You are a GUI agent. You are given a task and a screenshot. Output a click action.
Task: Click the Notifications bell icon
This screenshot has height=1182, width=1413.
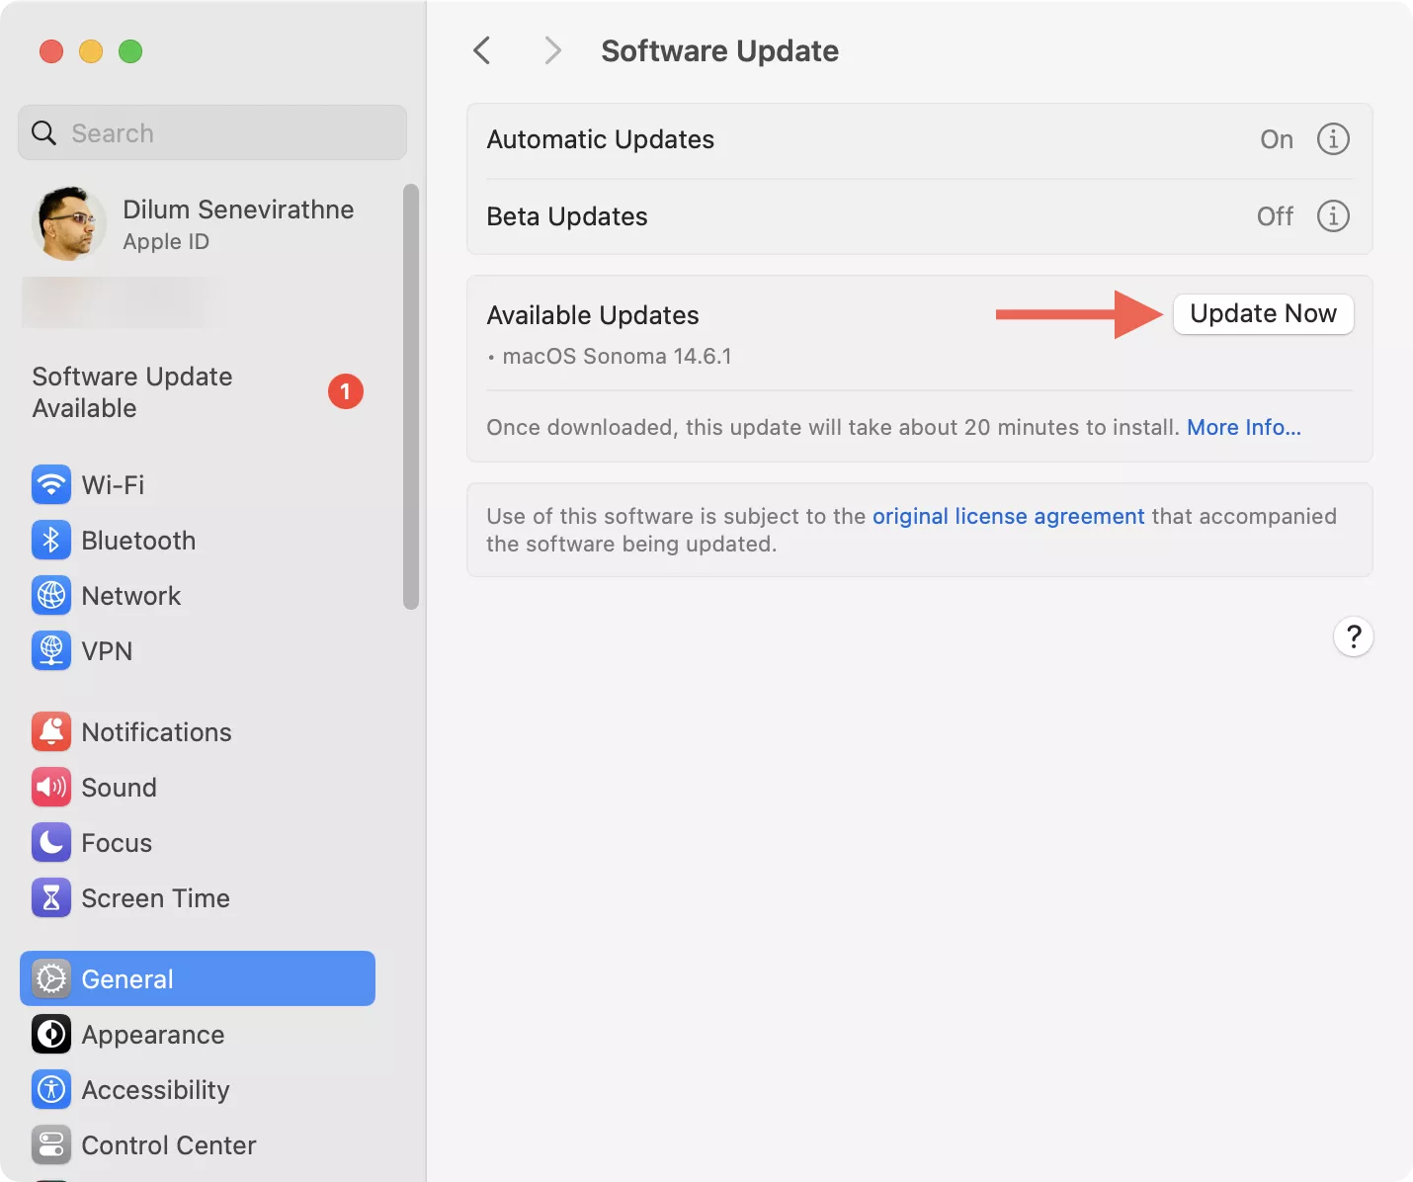[51, 731]
